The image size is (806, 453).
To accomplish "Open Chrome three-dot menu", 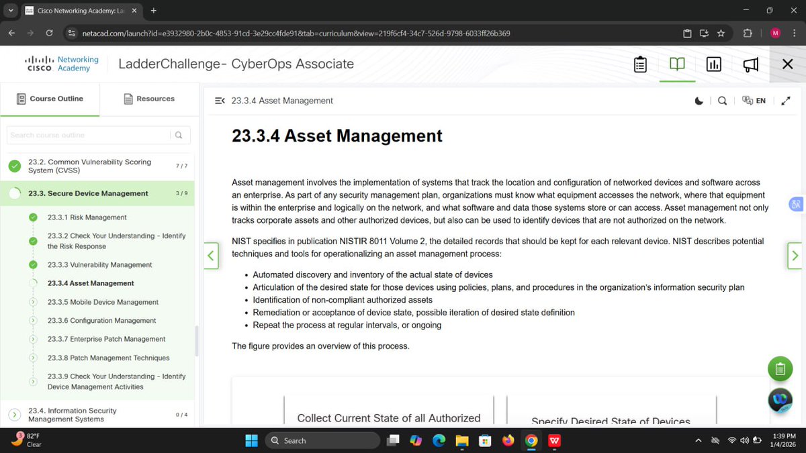I will pos(795,33).
